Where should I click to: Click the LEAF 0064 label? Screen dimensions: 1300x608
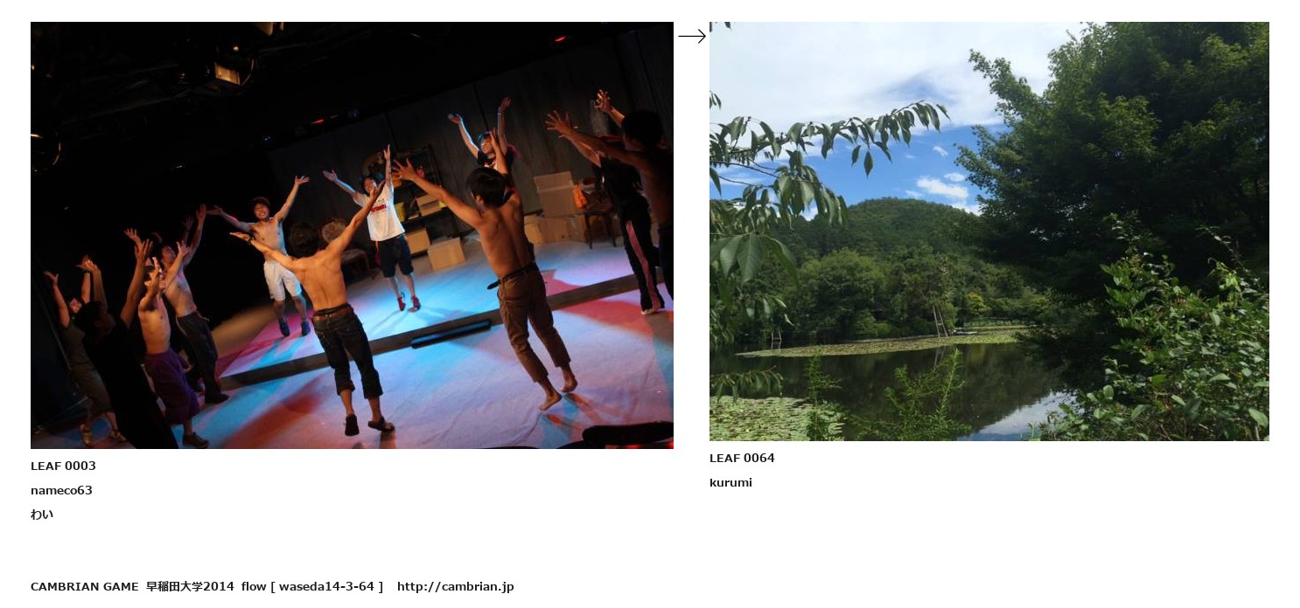[742, 459]
